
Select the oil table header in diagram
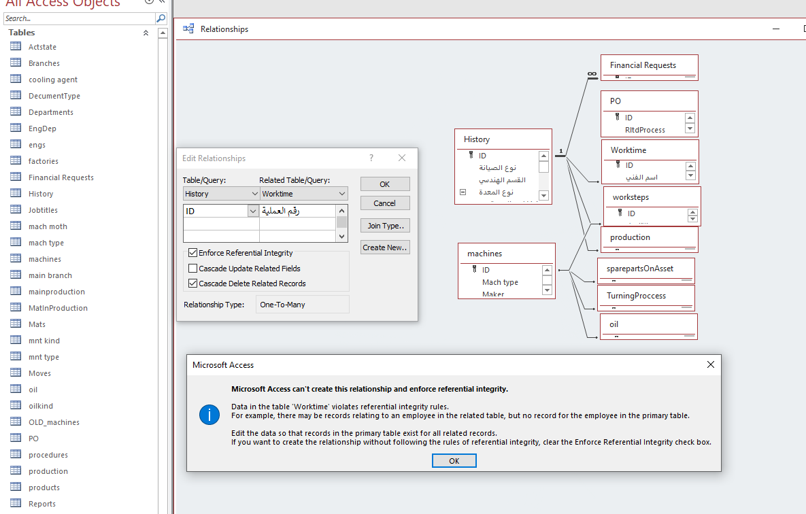coord(649,324)
